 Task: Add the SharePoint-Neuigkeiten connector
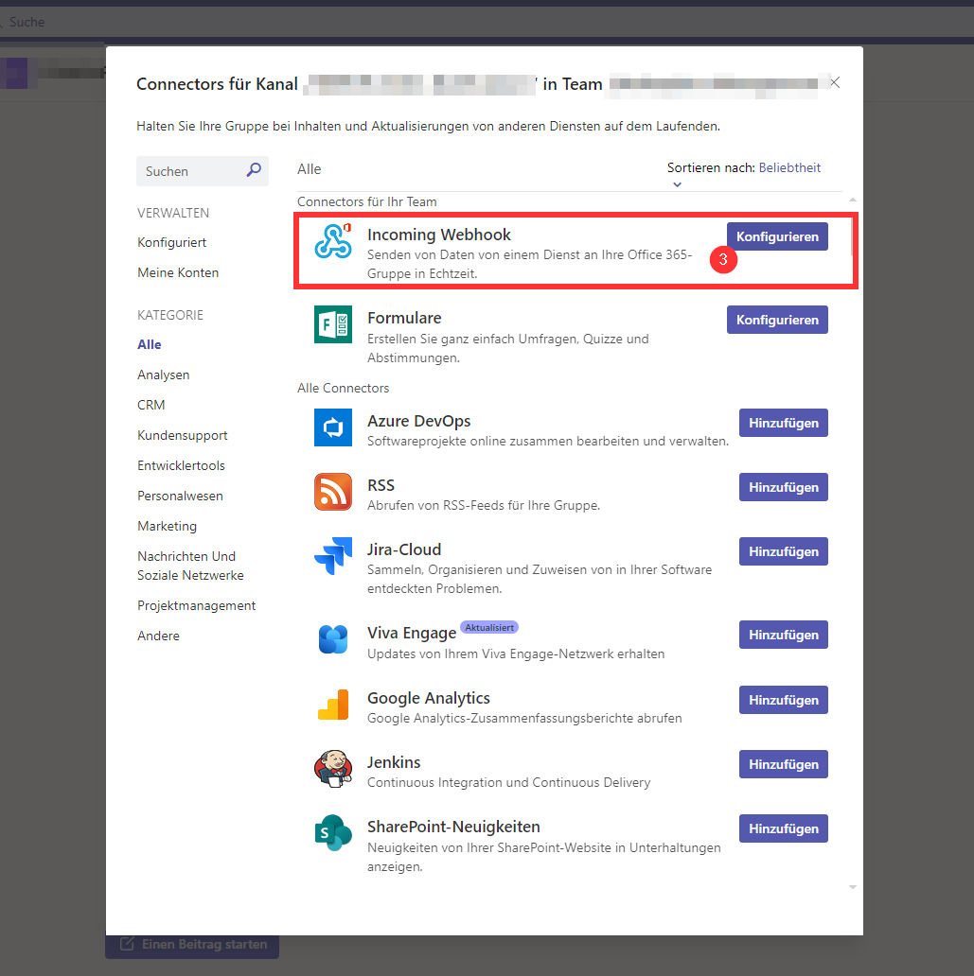(x=784, y=828)
